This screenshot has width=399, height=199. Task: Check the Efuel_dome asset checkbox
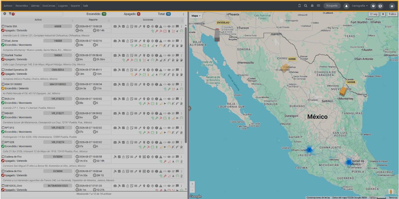pos(3,41)
